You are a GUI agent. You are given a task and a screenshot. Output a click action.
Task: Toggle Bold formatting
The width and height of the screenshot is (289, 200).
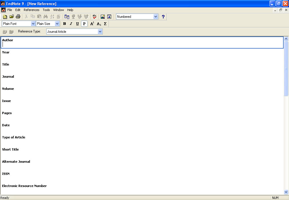coord(65,24)
